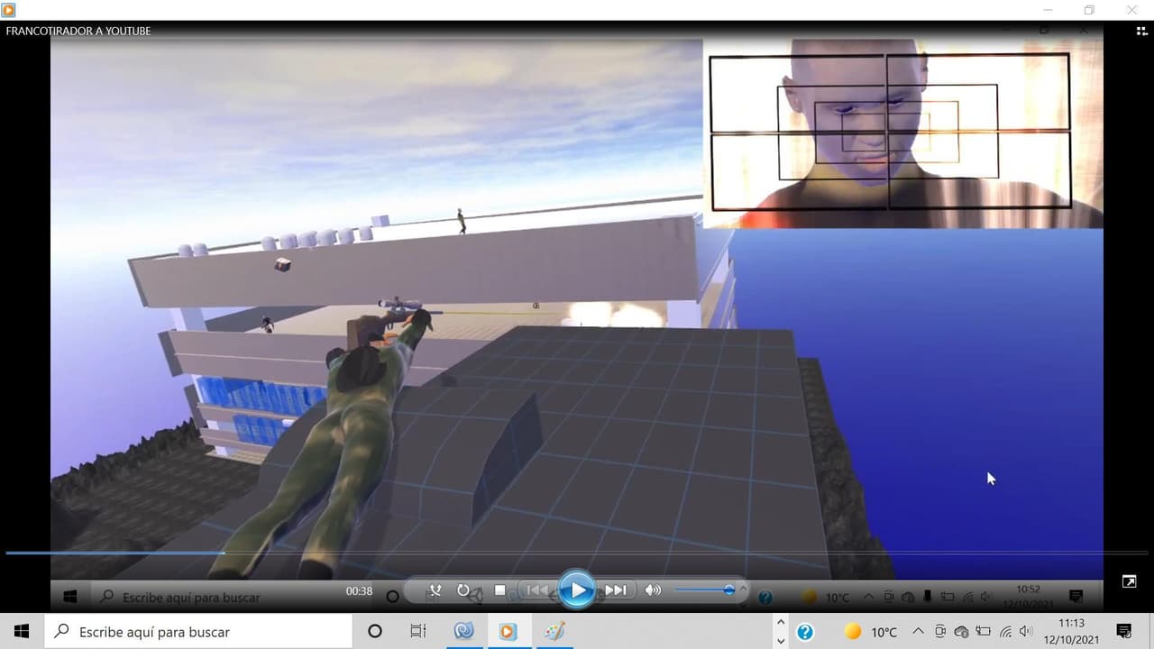
Task: Click the Play button in media player
Action: tap(577, 590)
